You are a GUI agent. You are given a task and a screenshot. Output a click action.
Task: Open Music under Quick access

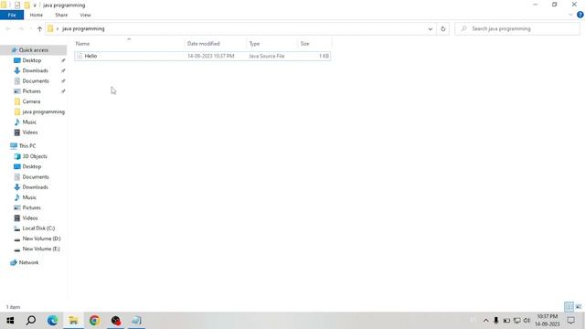(x=29, y=122)
